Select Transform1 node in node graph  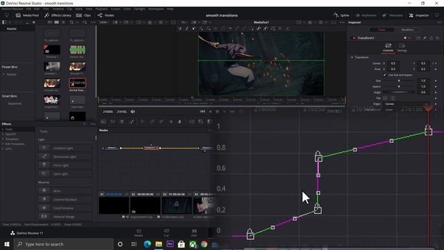[x=151, y=148]
